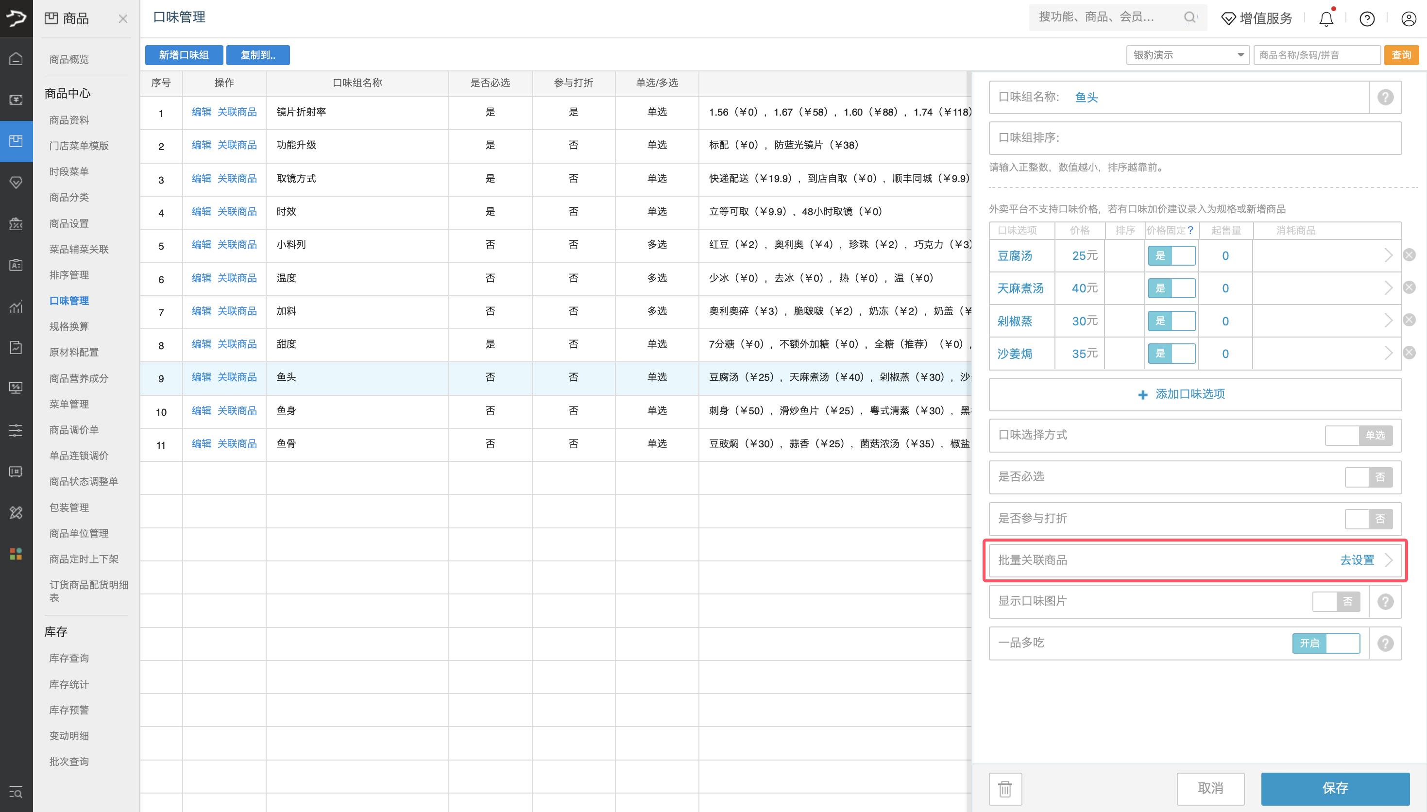Open 规格换算 in the sidebar menu

click(68, 326)
